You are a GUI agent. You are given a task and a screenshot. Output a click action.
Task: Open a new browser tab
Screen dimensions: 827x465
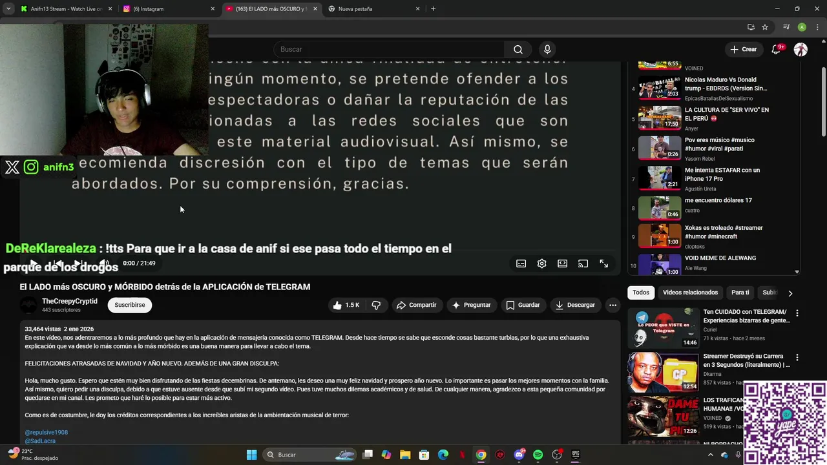point(433,9)
